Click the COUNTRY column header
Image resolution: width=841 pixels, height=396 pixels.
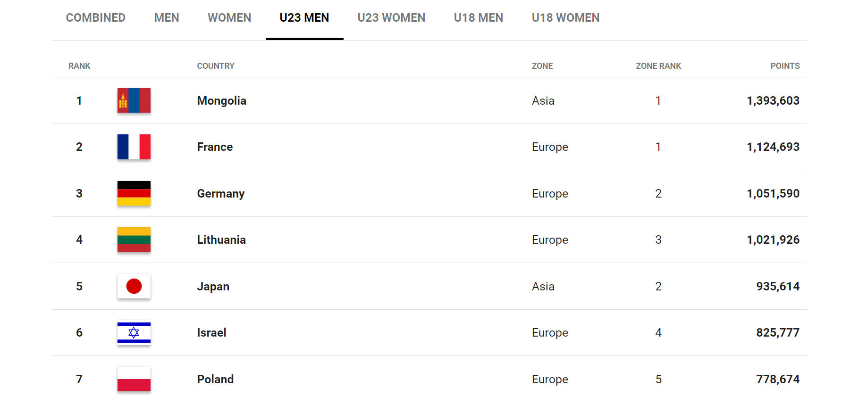[216, 66]
